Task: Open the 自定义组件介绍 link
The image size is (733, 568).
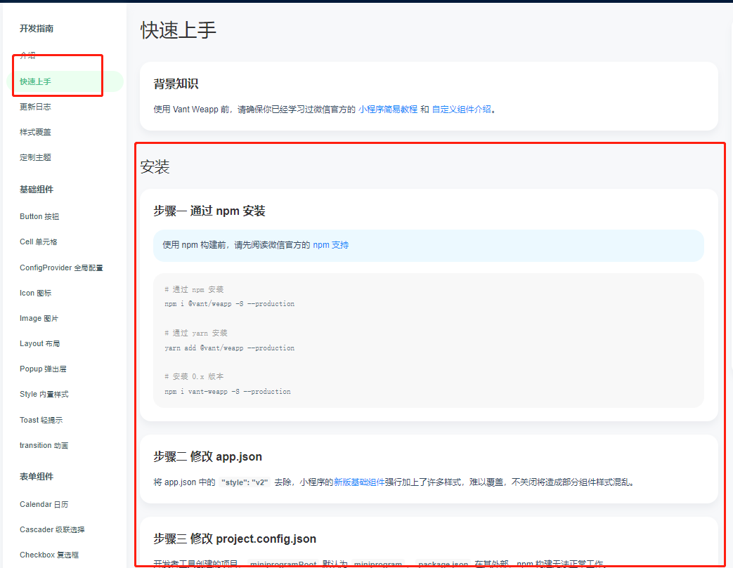Action: click(462, 110)
